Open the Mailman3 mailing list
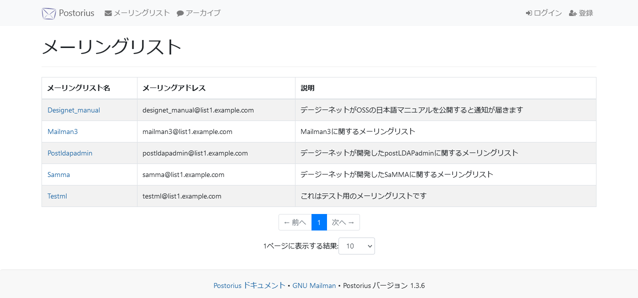Viewport: 638px width, 298px height. [62, 131]
